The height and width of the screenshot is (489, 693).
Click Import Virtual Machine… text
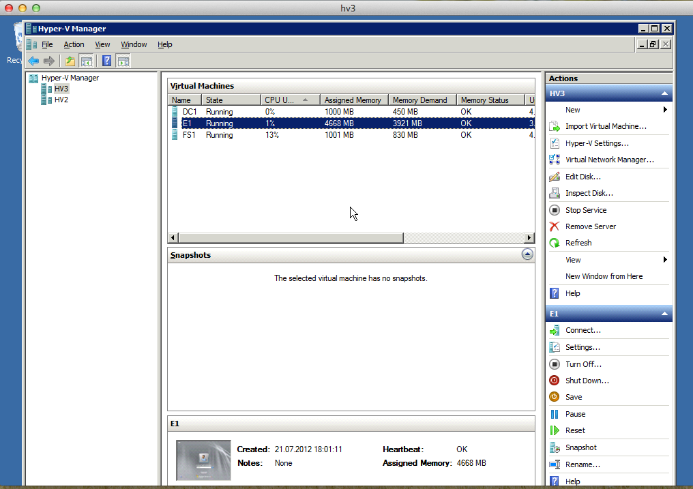click(606, 126)
